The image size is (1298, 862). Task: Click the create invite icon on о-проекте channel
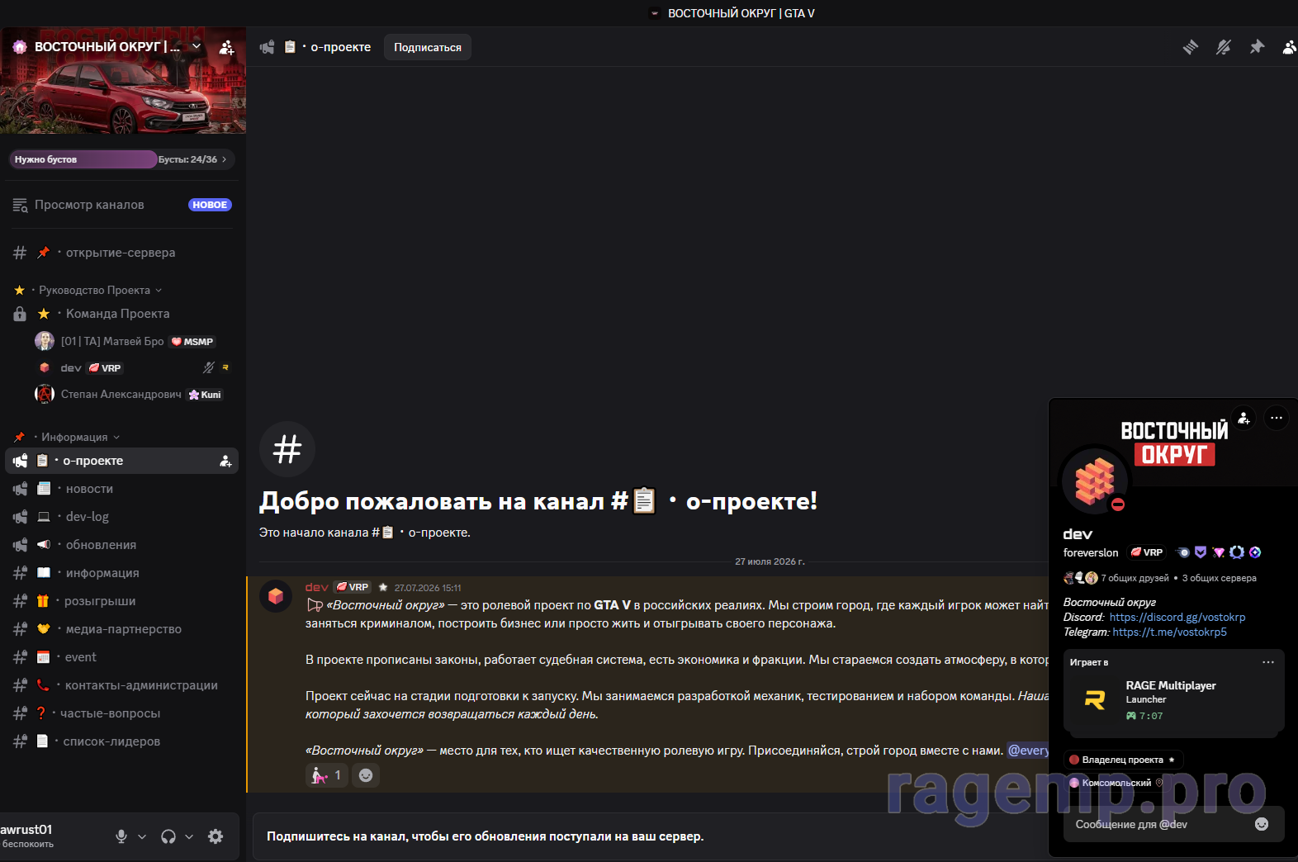click(x=225, y=461)
